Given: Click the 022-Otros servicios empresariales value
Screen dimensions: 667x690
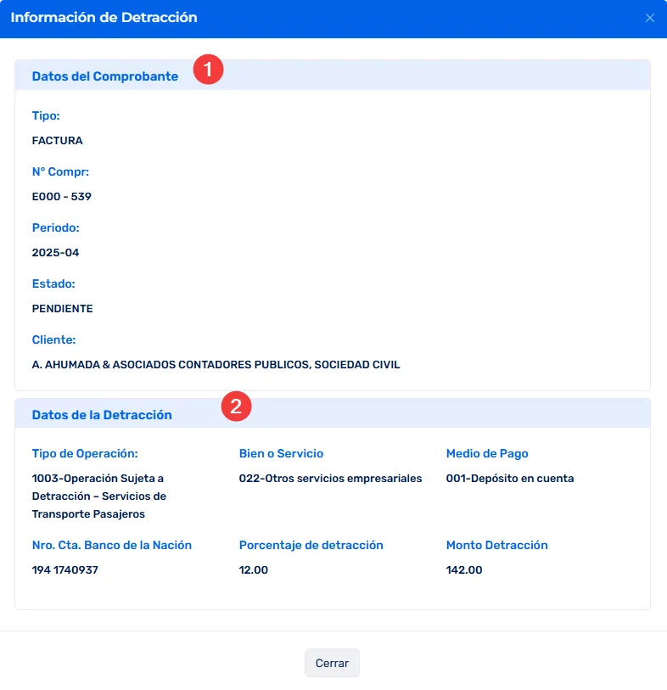Looking at the screenshot, I should point(330,478).
